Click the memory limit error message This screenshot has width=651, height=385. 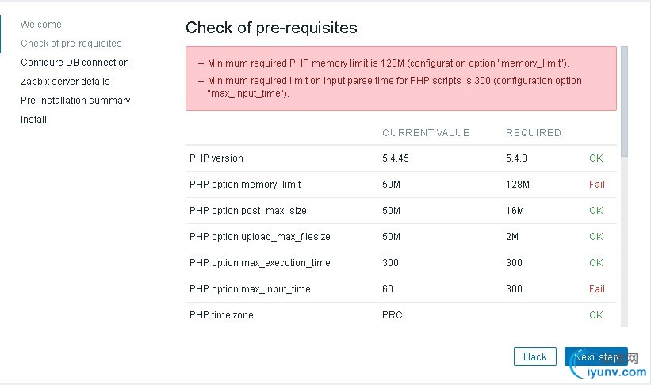(388, 63)
